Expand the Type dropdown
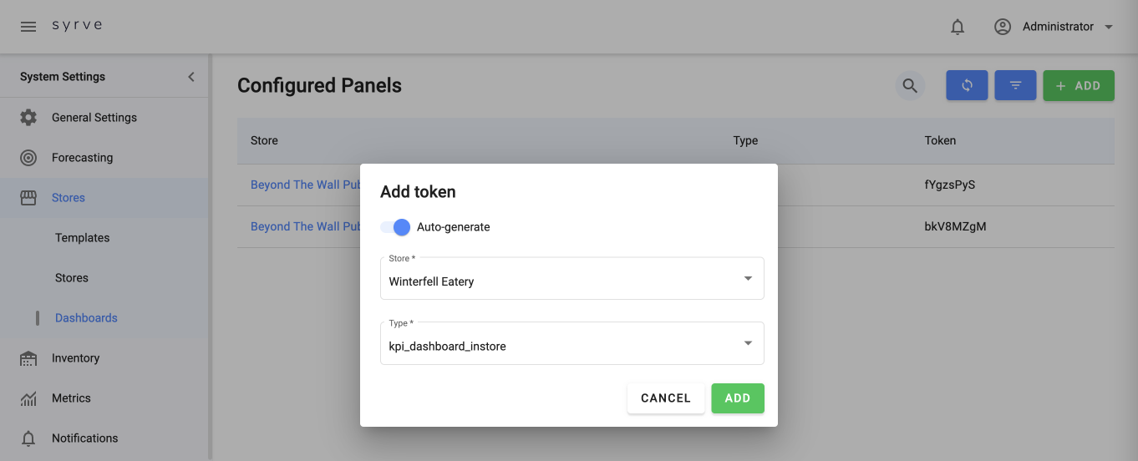 [748, 343]
